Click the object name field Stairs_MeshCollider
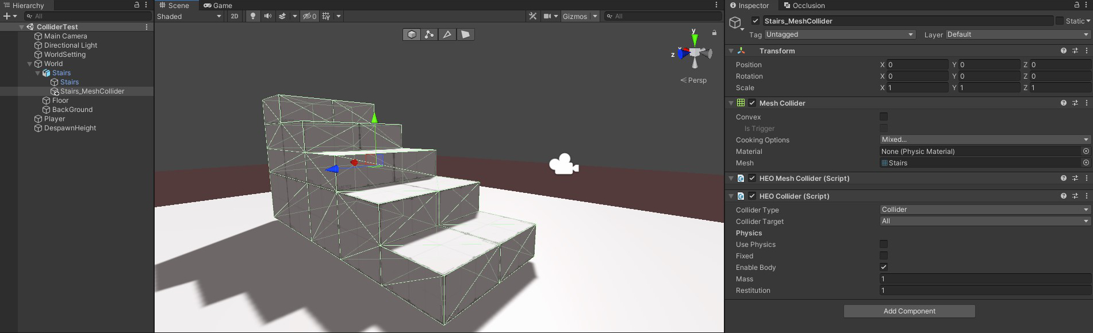The image size is (1093, 333). [908, 21]
